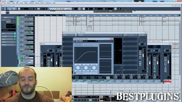182x102 pixels.
Task: Click the Inspector Equalizers section header
Action: tap(8, 36)
